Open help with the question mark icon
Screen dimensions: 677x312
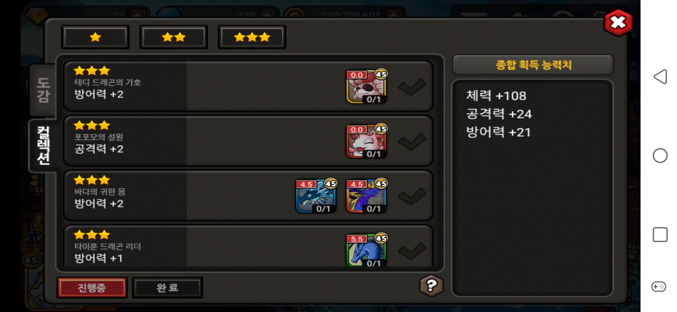[431, 286]
